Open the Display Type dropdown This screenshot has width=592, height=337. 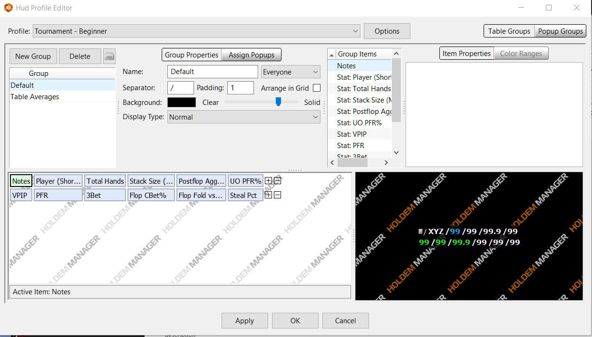[244, 117]
